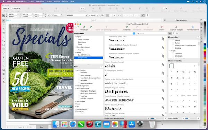This screenshot has width=208, height=130.
Task: Expand the Zeichenbereich filter group
Action: [x=75, y=109]
